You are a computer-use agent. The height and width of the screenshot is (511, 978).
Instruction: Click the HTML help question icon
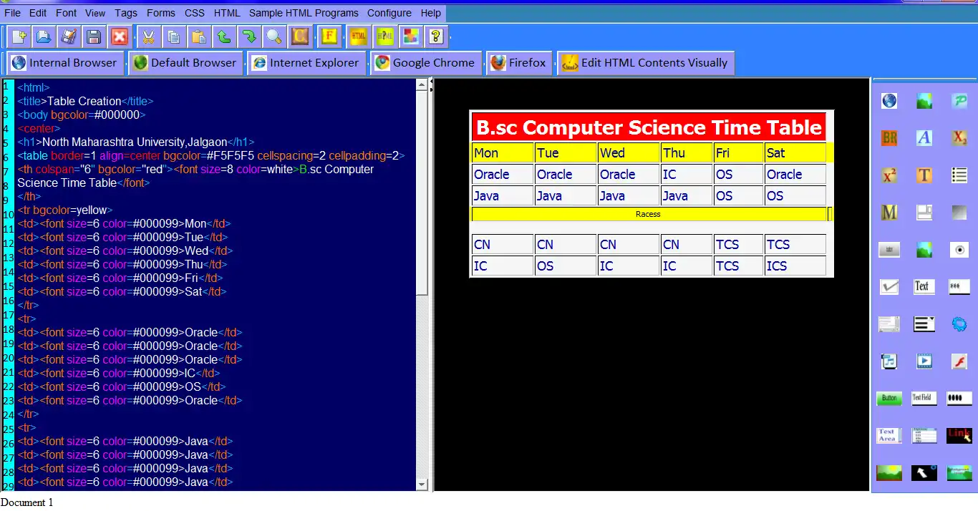(x=384, y=36)
